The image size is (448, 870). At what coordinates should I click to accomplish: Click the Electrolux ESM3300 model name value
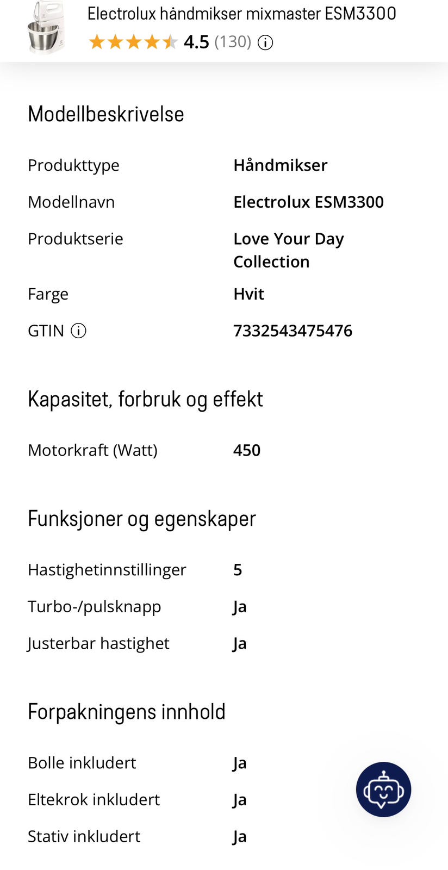pyautogui.click(x=308, y=202)
